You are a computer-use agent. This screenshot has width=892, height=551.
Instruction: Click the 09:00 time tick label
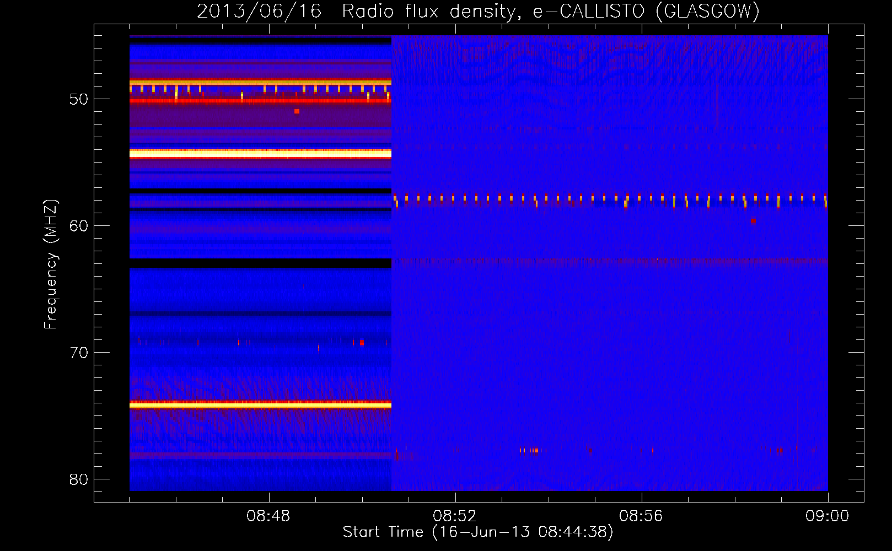pos(827,516)
